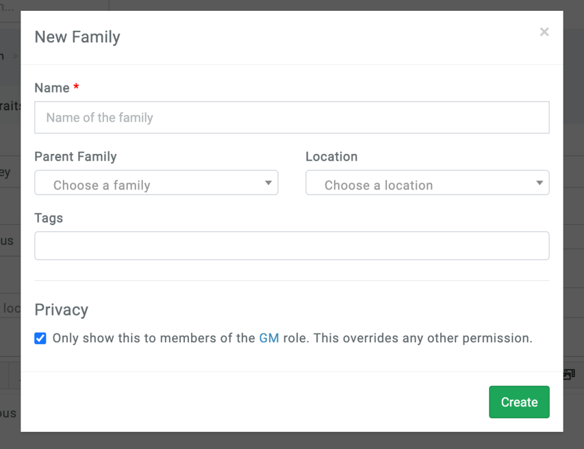The image size is (584, 449).
Task: Click the green Create icon button
Action: (518, 402)
